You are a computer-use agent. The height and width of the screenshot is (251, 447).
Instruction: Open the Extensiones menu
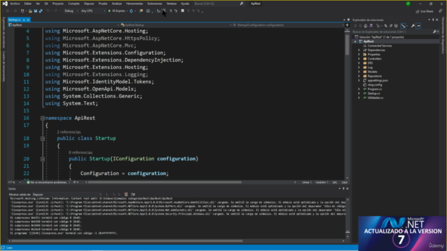click(154, 3)
